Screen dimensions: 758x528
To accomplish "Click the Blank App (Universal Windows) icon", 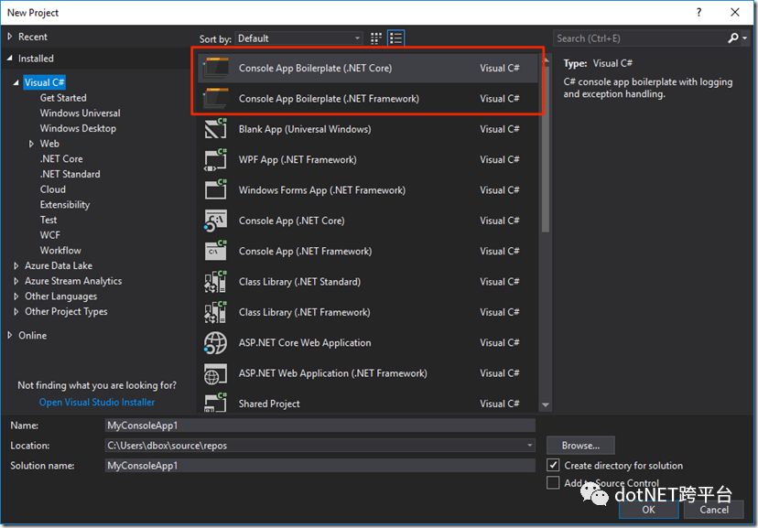I will (216, 129).
